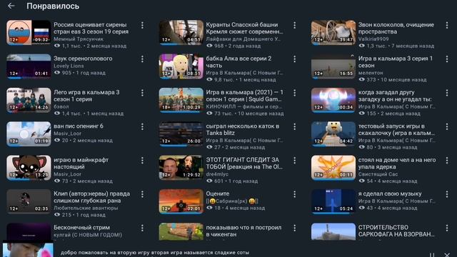Open options for 'когда загадал другу' video

[447, 93]
